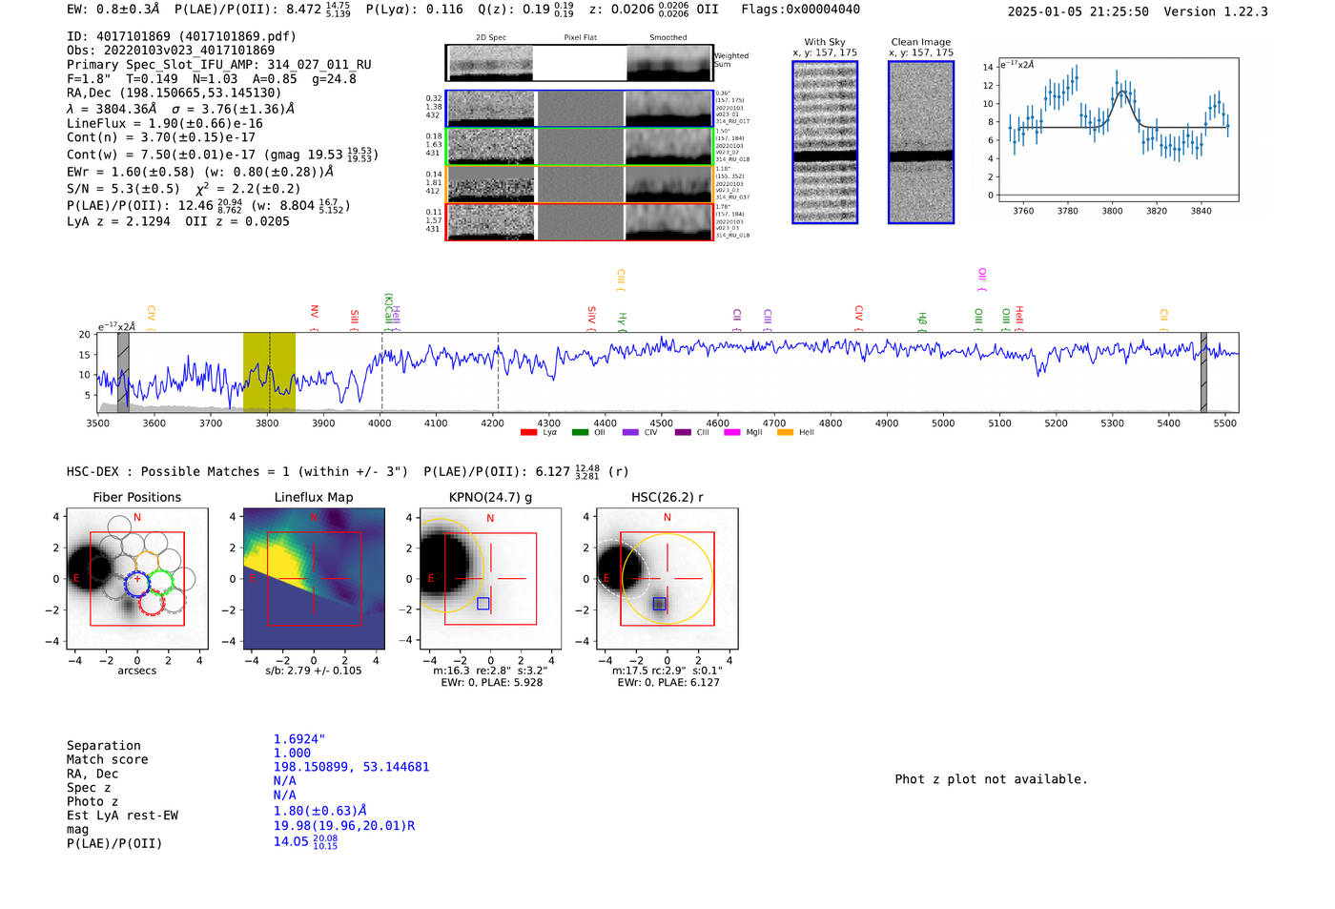Click the Match score value 1.000
This screenshot has width=1335, height=909.
[292, 753]
